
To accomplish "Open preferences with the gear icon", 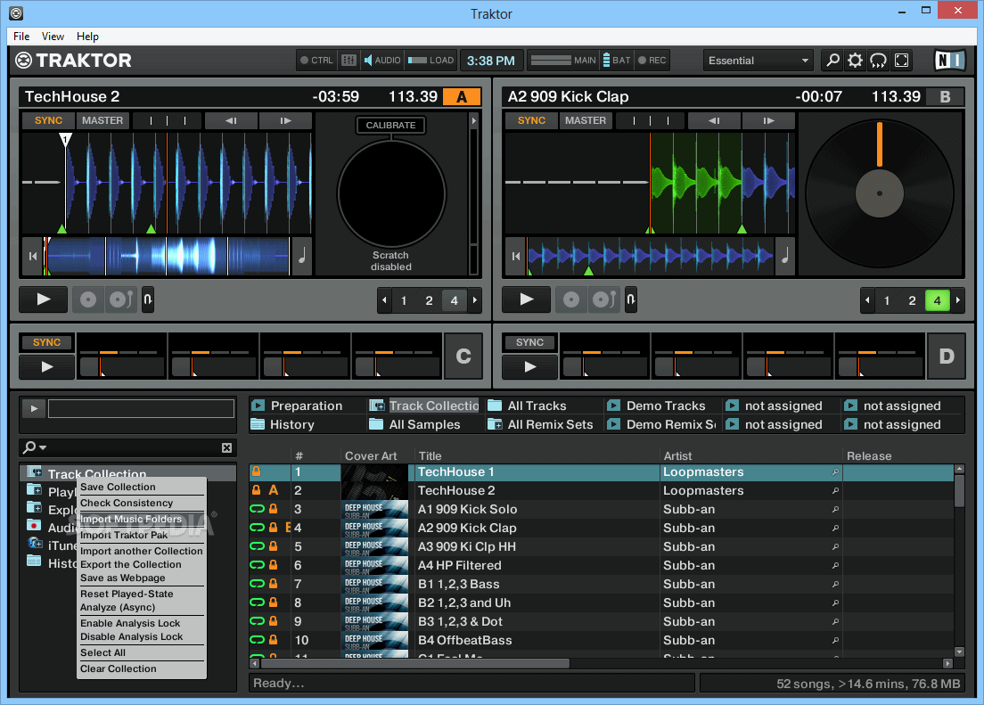I will click(856, 61).
